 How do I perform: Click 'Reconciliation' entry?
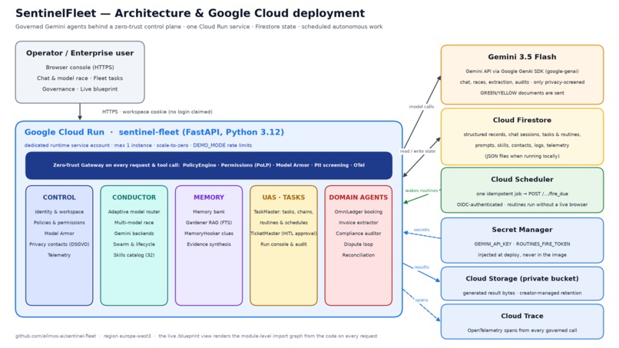tap(359, 255)
